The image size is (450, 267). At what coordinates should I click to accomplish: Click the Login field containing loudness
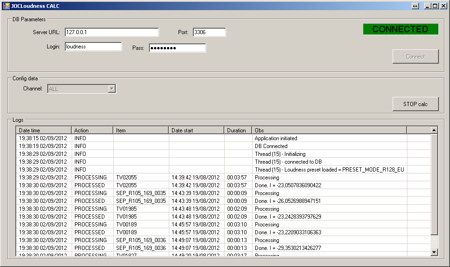click(x=93, y=47)
